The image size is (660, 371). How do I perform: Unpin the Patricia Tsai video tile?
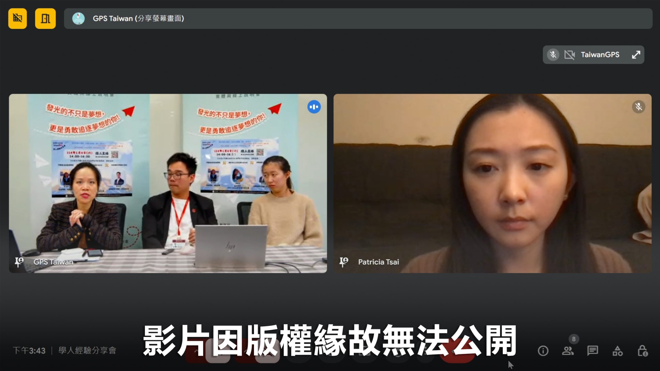(x=344, y=262)
